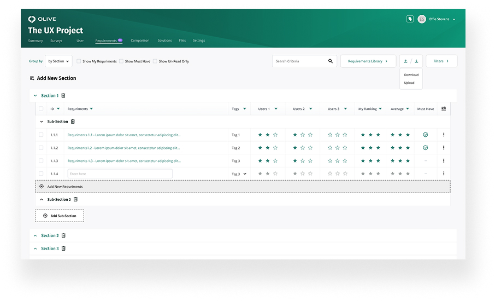The height and width of the screenshot is (301, 495).
Task: Open Tag 3 dropdown in row 1.1.4
Action: click(x=245, y=174)
